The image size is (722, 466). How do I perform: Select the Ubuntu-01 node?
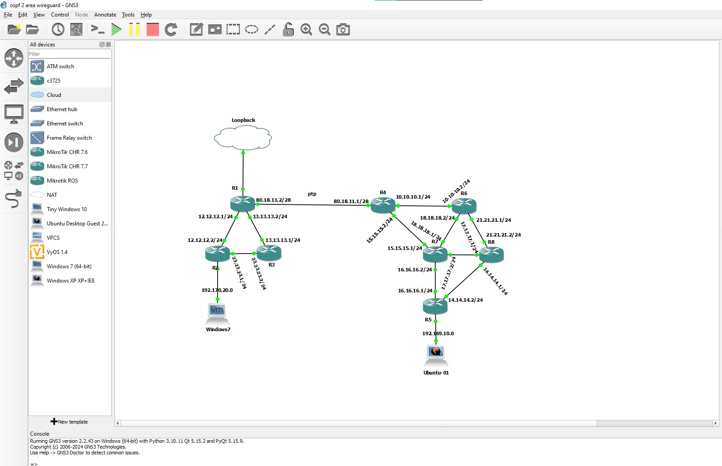[x=436, y=356]
